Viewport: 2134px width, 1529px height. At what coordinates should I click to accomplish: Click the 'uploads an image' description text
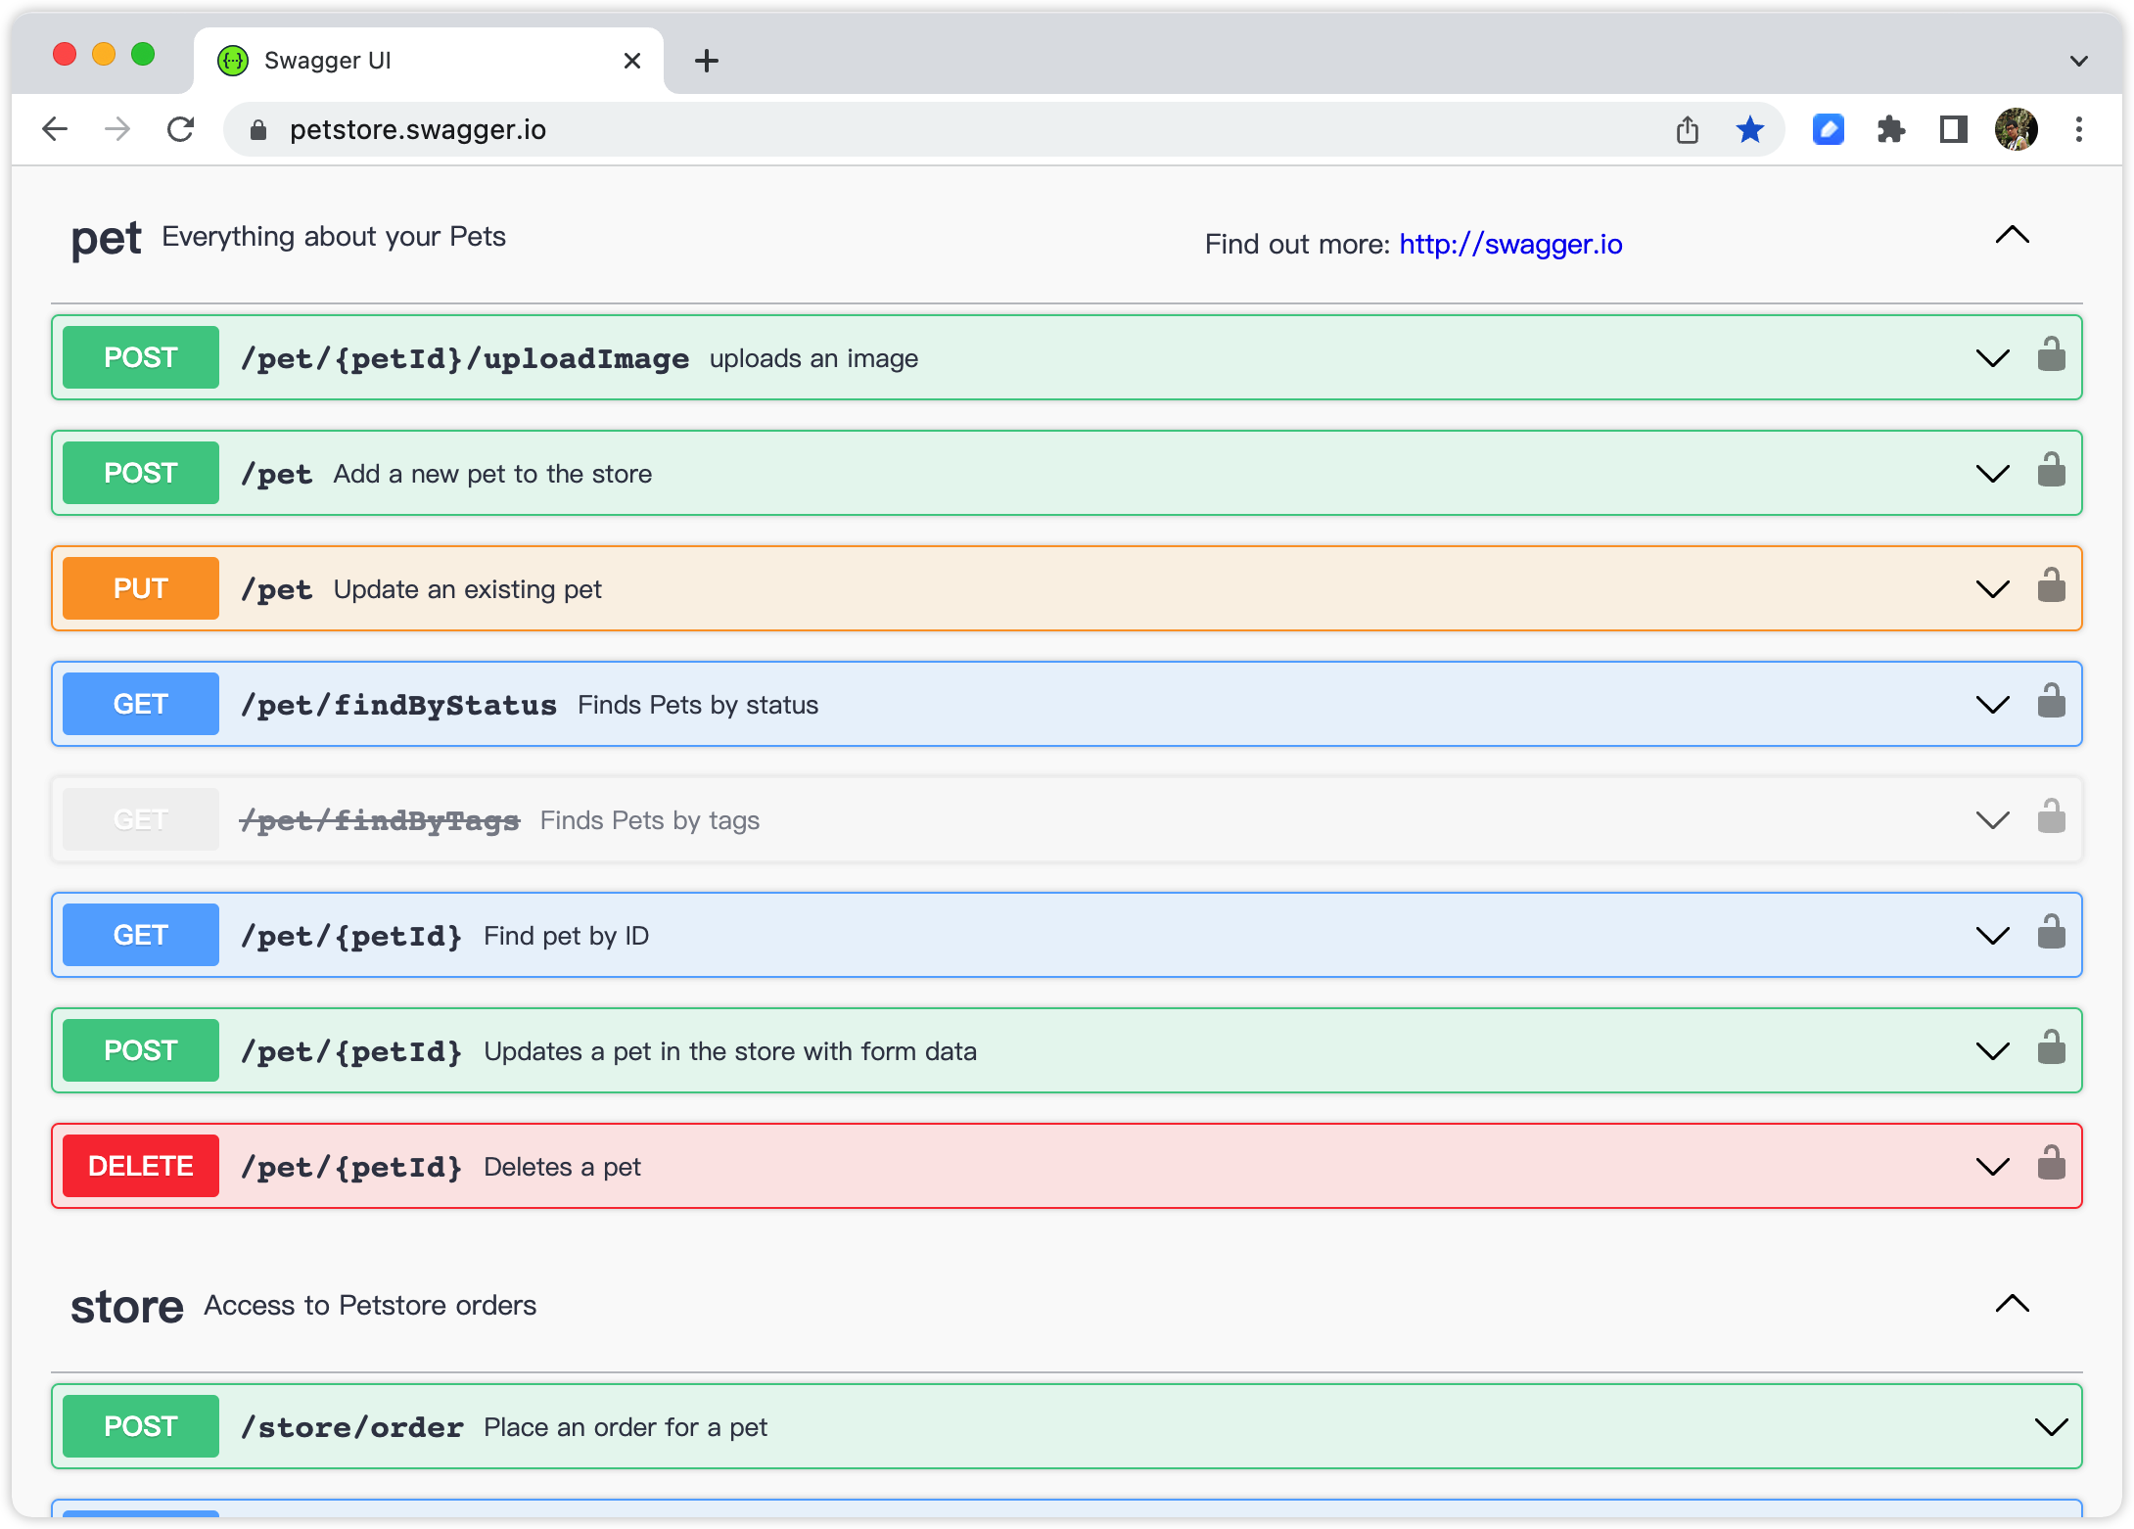[x=813, y=359]
